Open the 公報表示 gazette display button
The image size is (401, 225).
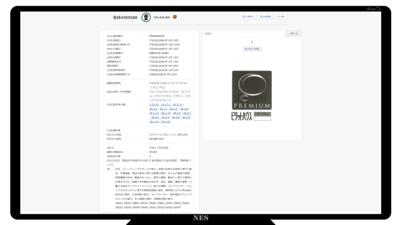coord(249,17)
